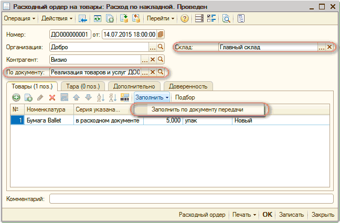
Task: Open calendar picker next to date field
Action: 161,35
